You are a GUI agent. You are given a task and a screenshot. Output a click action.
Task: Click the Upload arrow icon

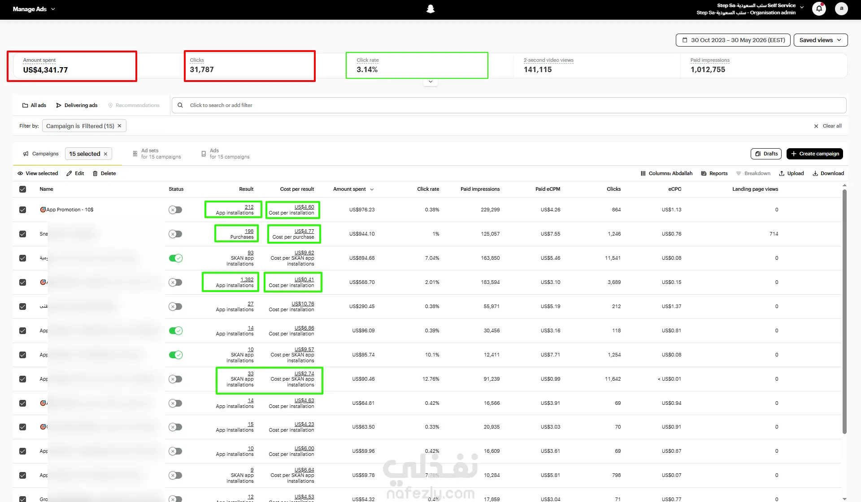(x=782, y=173)
